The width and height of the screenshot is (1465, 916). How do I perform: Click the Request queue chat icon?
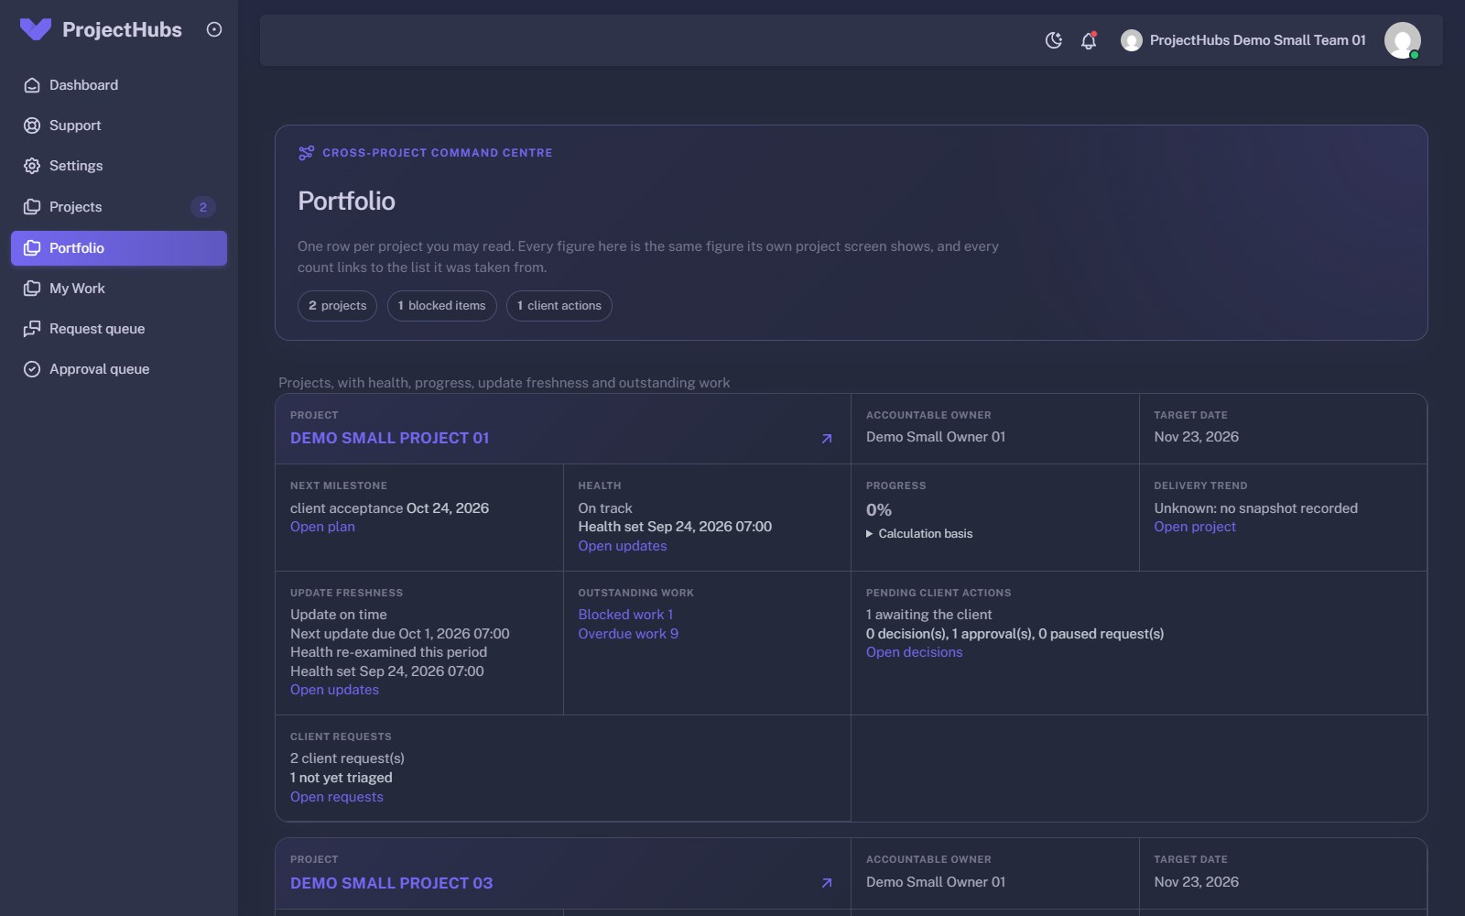coord(32,329)
